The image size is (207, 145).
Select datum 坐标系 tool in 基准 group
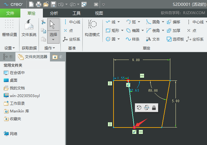point(72,39)
